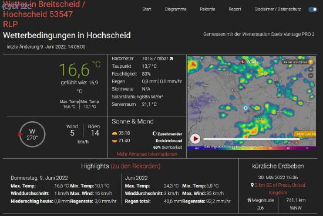This screenshot has width=323, height=216.
Task: Click the sunrise icon at 05:18
Action: [115, 133]
